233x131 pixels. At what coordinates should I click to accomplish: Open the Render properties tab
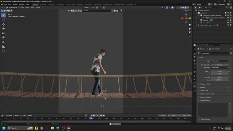click(x=194, y=53)
